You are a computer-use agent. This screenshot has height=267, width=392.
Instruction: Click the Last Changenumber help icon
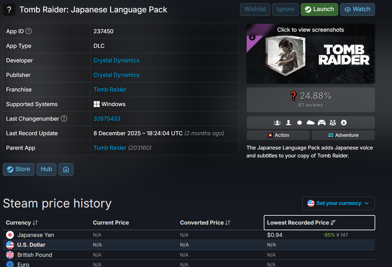pyautogui.click(x=64, y=118)
